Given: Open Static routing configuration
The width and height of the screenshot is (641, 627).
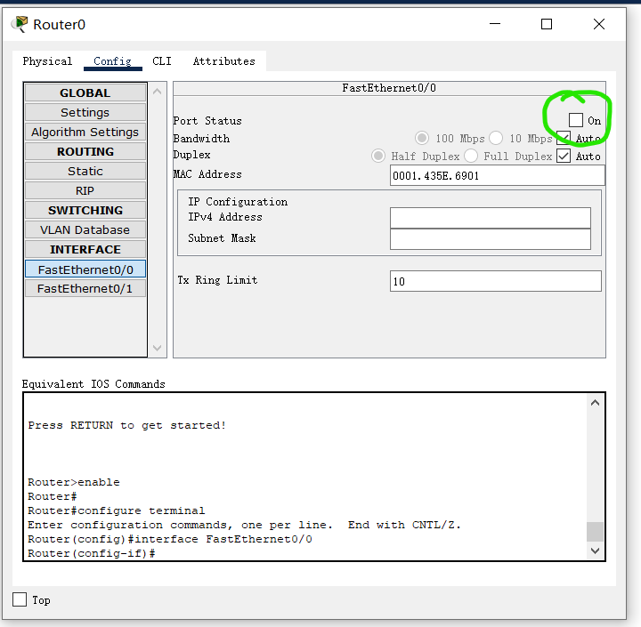Looking at the screenshot, I should click(85, 171).
